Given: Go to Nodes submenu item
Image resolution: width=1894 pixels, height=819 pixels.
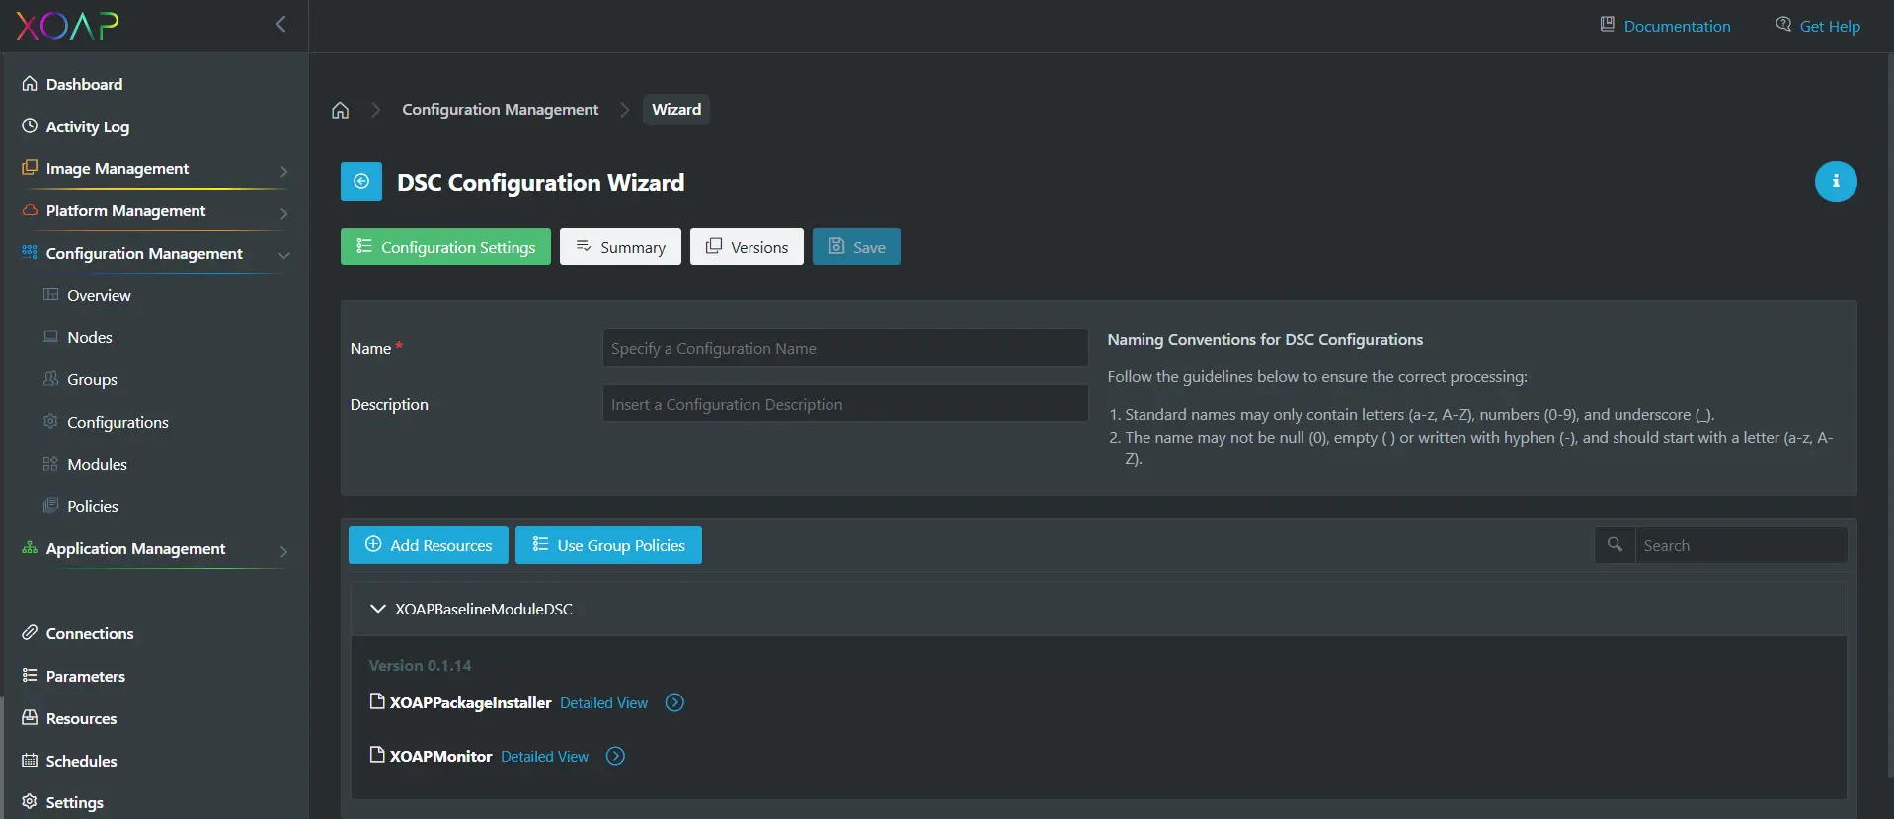Looking at the screenshot, I should [x=90, y=337].
